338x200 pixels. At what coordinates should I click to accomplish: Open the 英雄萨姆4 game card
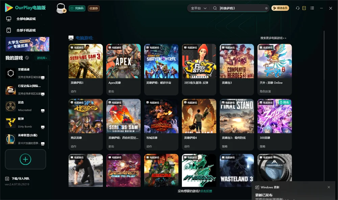(x=199, y=124)
